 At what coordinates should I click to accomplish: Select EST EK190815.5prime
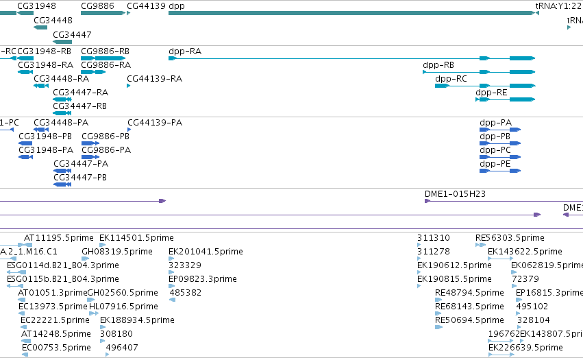[419, 287]
